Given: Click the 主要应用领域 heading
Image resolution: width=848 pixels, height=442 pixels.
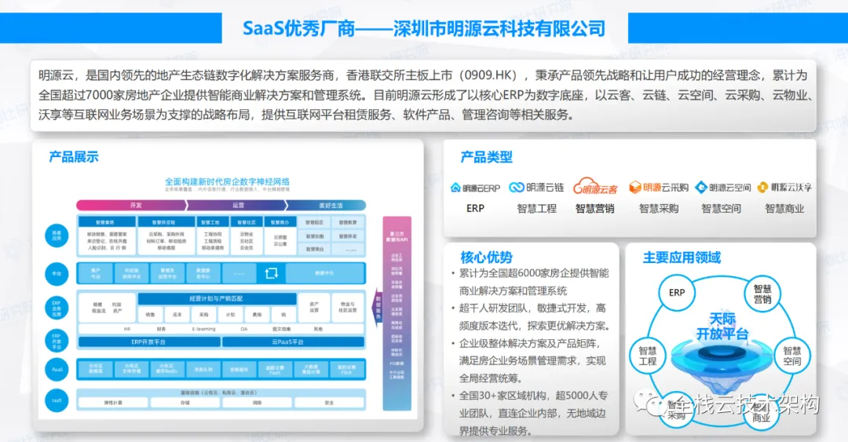Looking at the screenshot, I should click(x=682, y=258).
